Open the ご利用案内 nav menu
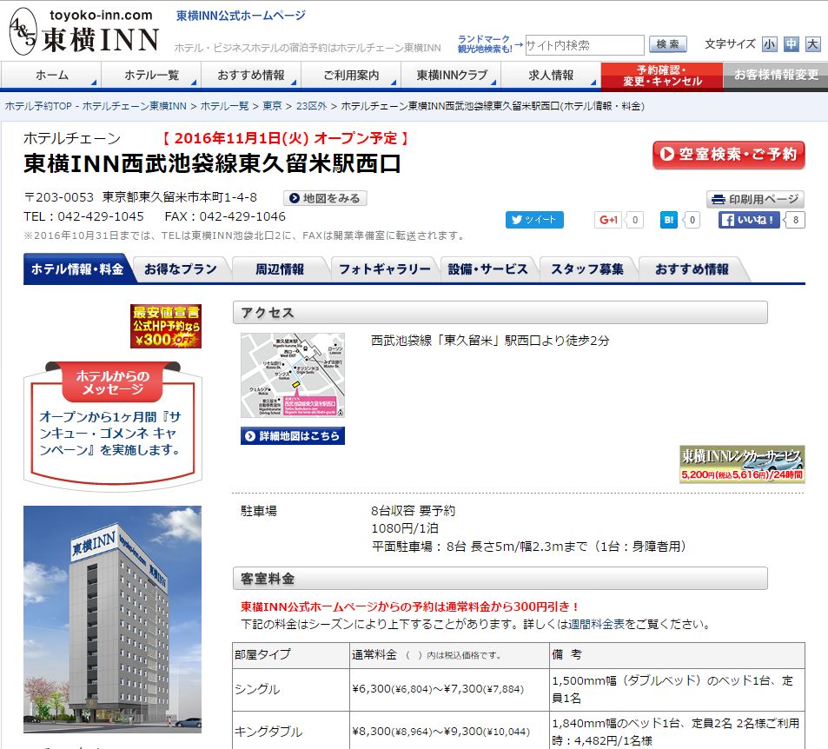828x749 pixels. [x=351, y=76]
